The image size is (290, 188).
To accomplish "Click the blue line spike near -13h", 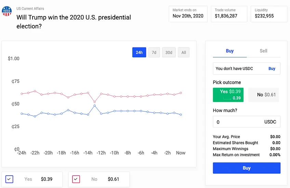I will pyautogui.click(x=94, y=106).
